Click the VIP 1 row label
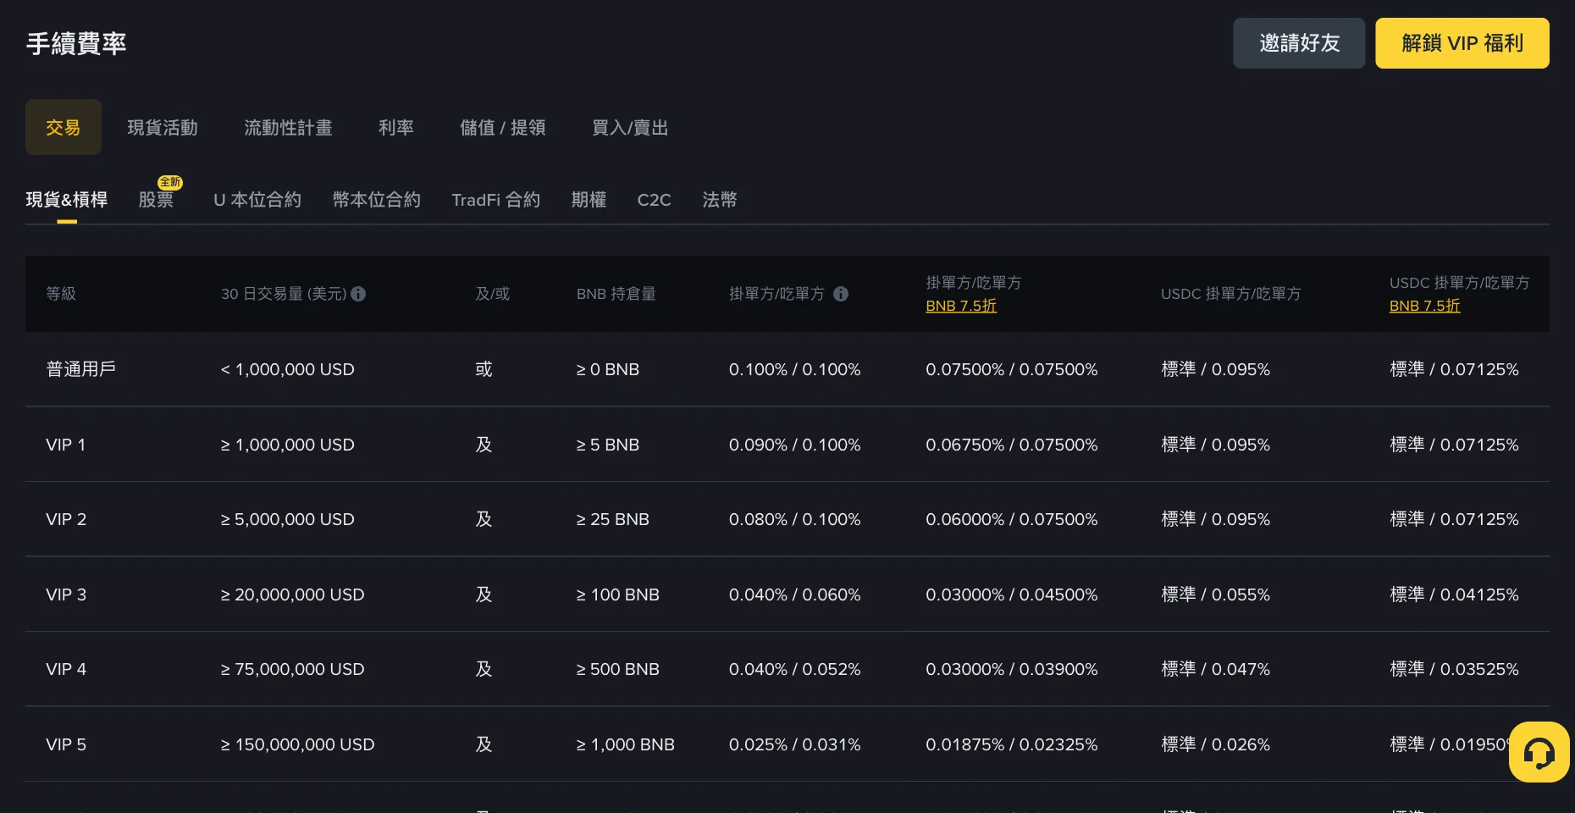1575x813 pixels. [x=66, y=445]
